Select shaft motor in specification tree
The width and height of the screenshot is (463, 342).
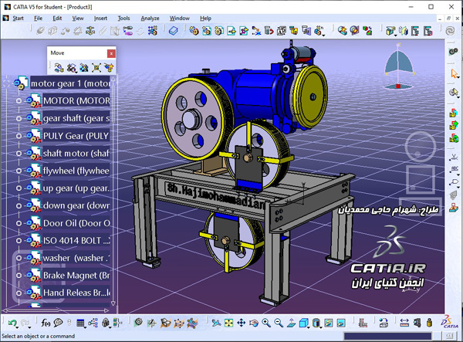point(76,154)
